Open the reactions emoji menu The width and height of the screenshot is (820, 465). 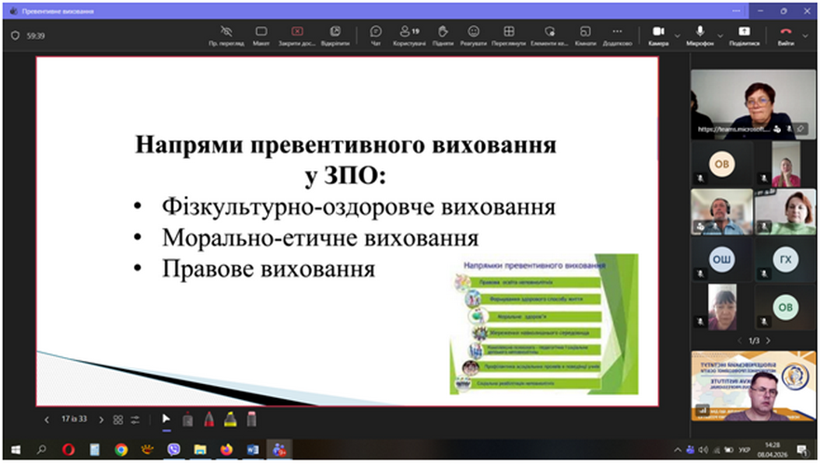[475, 35]
